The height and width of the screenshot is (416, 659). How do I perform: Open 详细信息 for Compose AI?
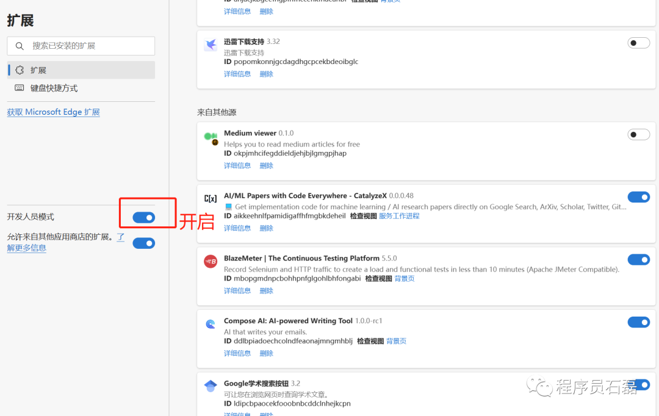click(237, 353)
